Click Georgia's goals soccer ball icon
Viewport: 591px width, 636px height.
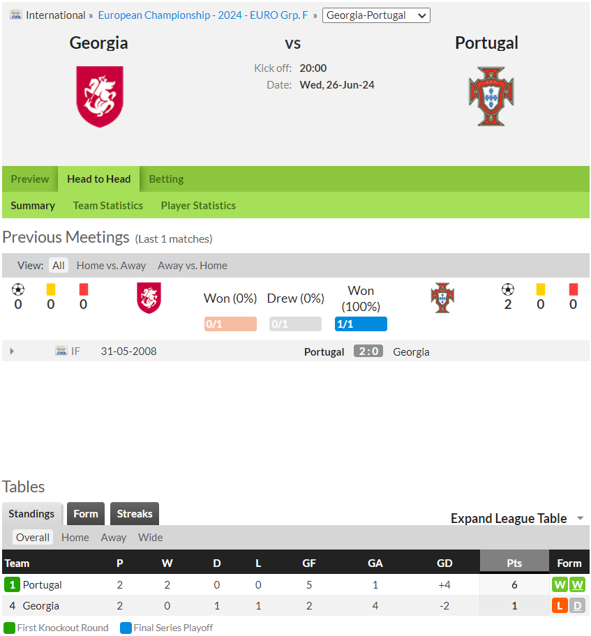pos(18,289)
